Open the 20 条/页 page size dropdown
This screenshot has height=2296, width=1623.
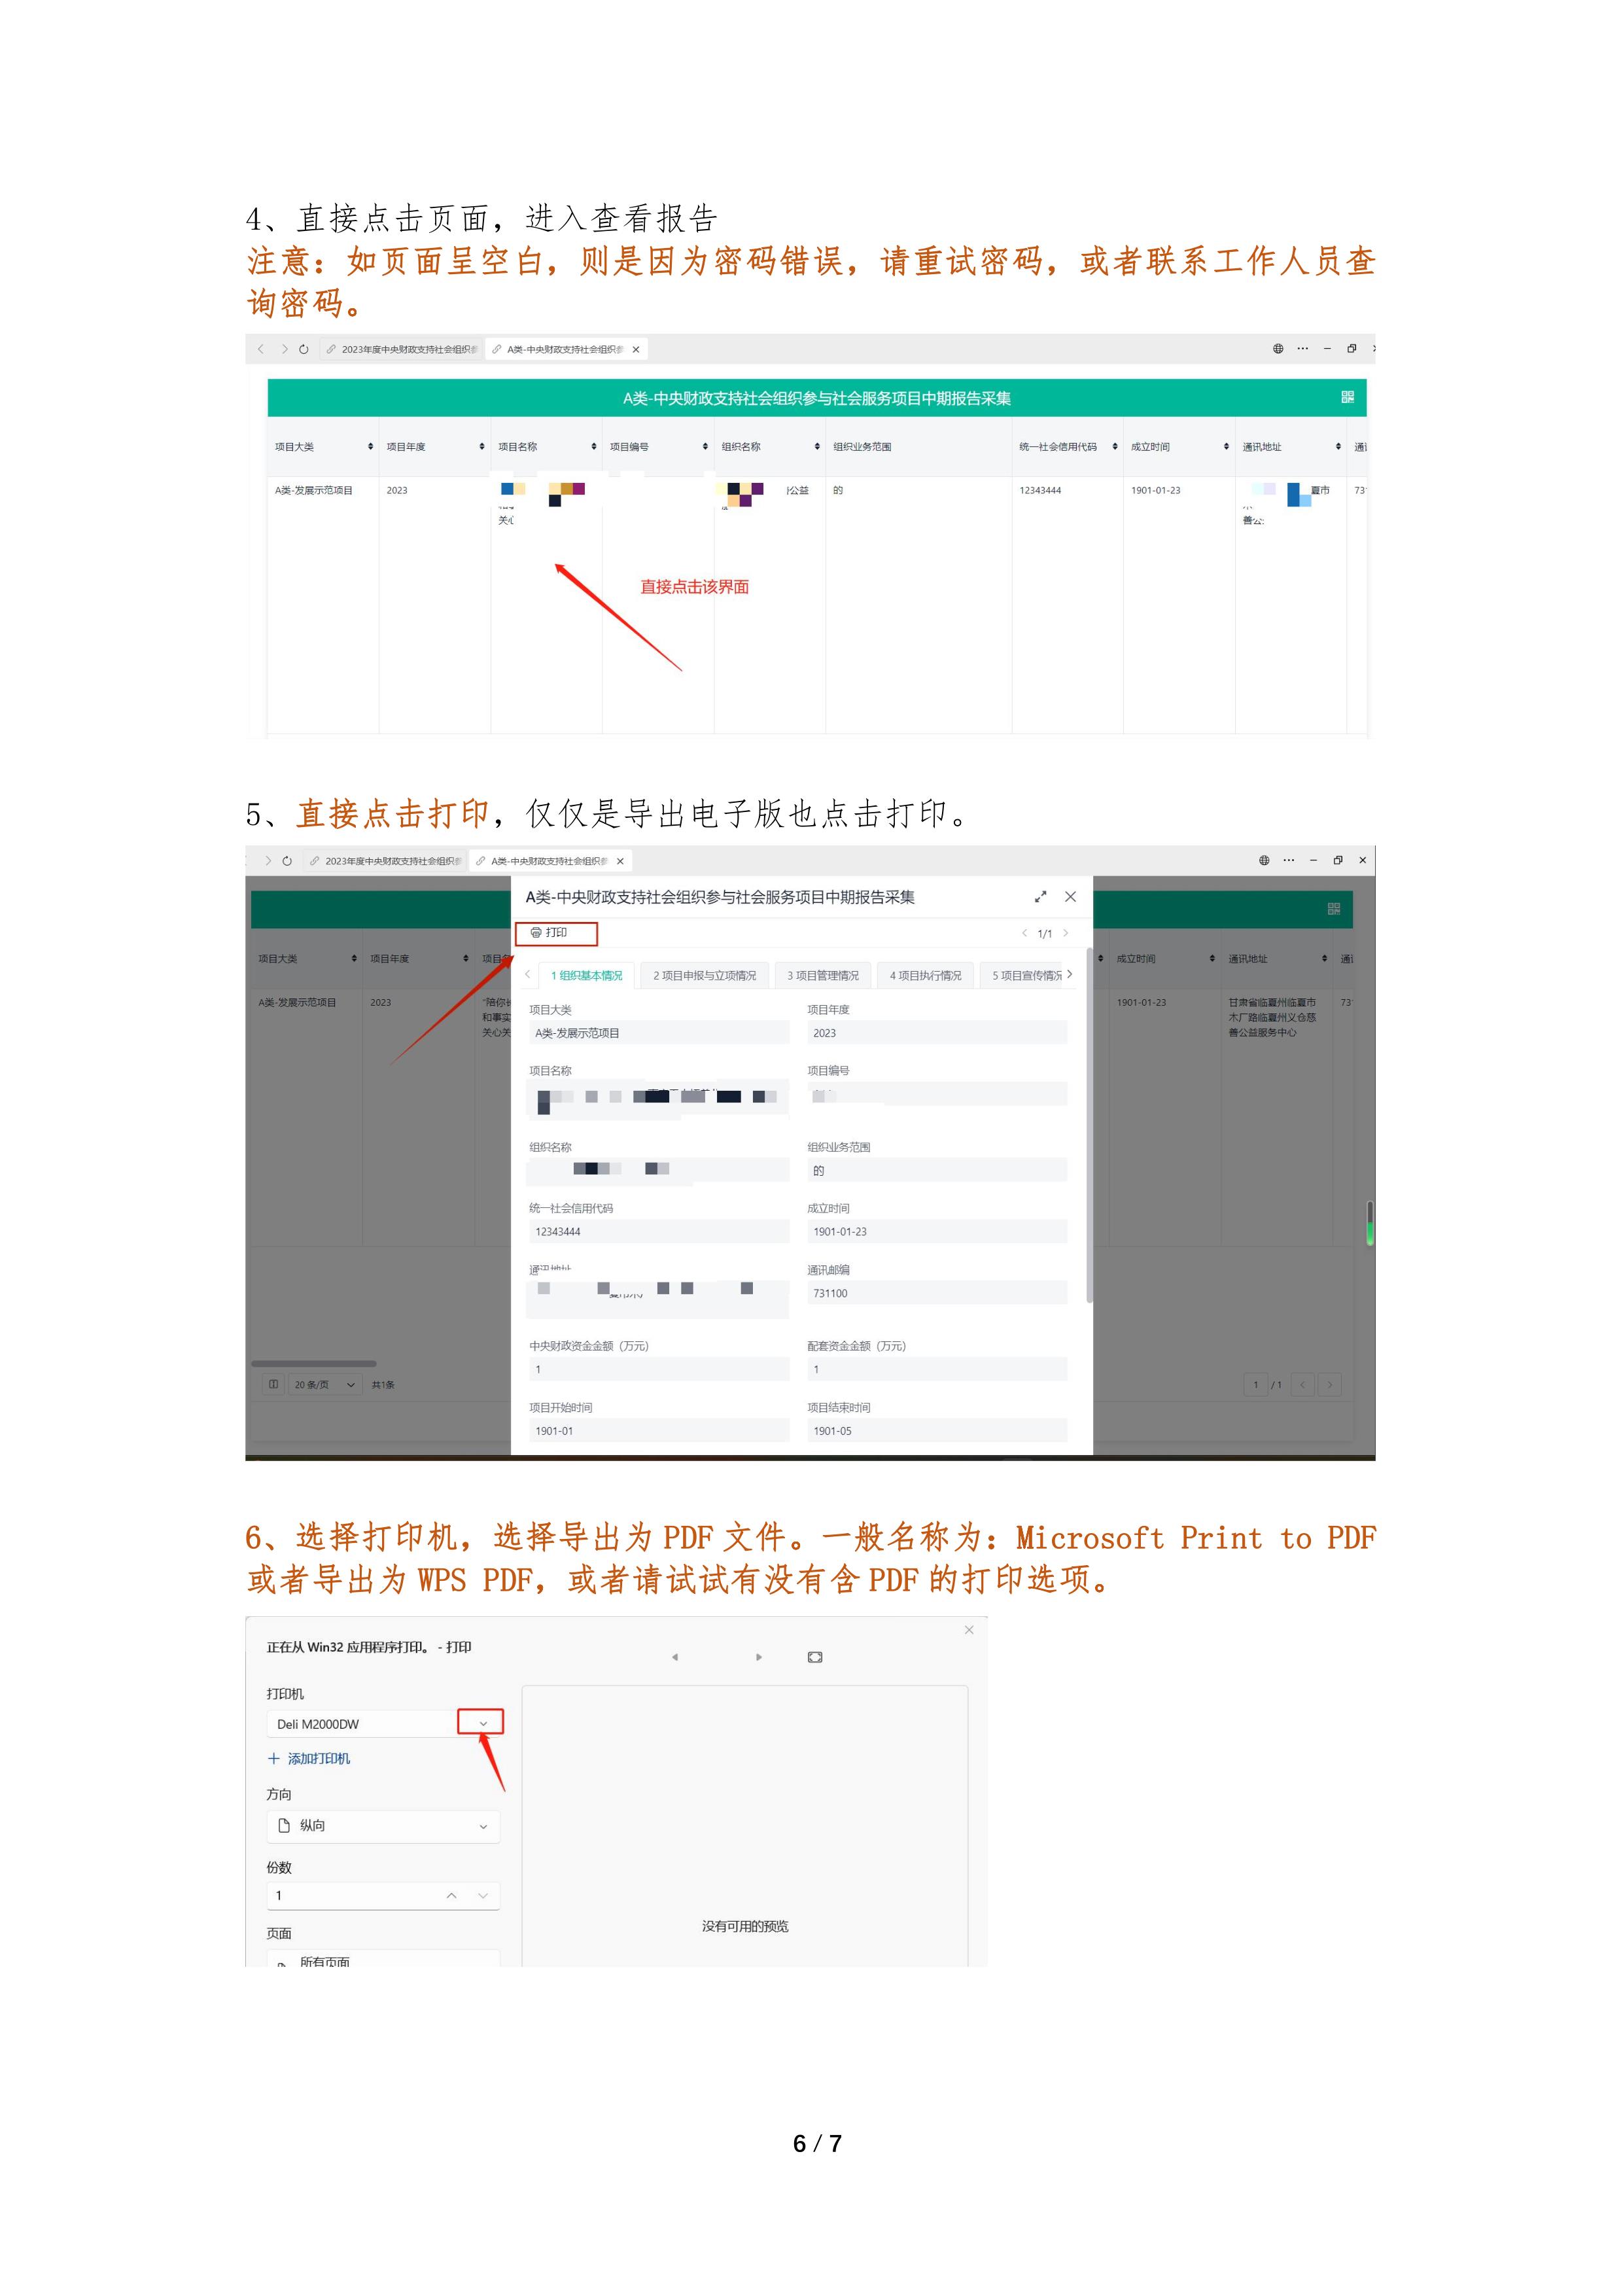(324, 1385)
